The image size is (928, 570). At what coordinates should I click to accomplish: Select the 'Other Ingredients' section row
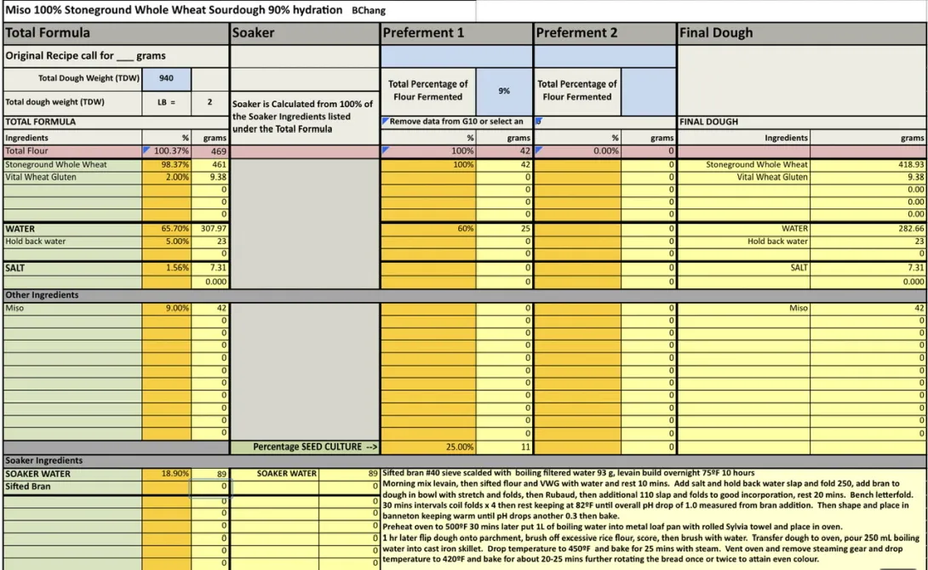point(465,295)
